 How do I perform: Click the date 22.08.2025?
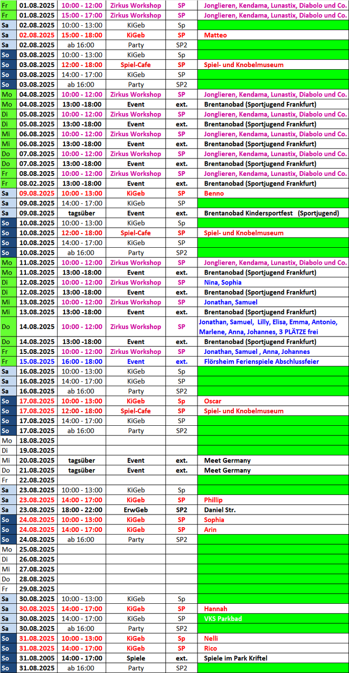tap(36, 480)
